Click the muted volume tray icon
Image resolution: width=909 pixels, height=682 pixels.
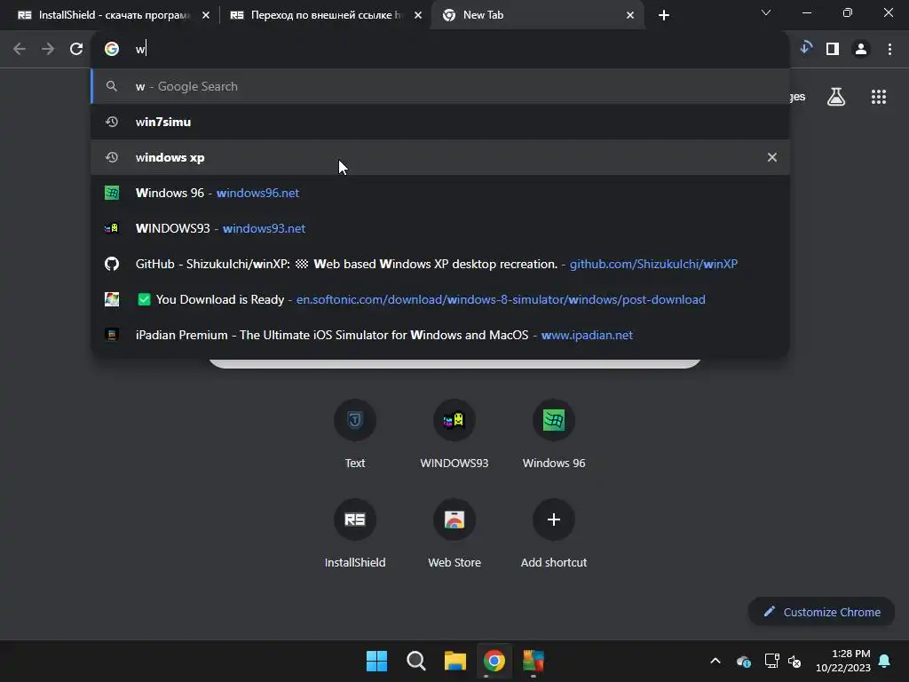(794, 661)
